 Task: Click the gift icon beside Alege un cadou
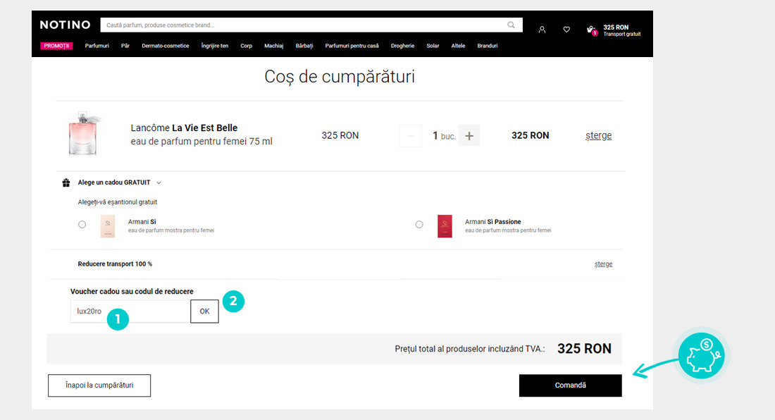(66, 183)
